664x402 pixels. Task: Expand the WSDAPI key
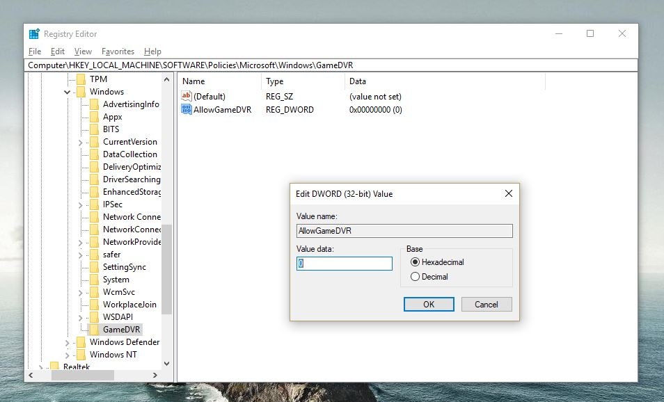click(81, 318)
